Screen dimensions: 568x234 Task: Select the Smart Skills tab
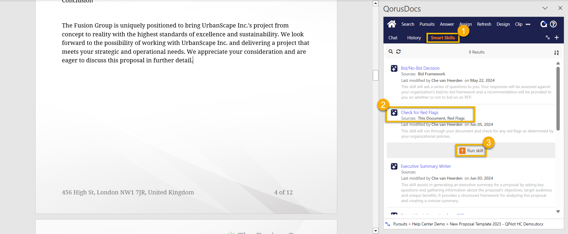[442, 38]
